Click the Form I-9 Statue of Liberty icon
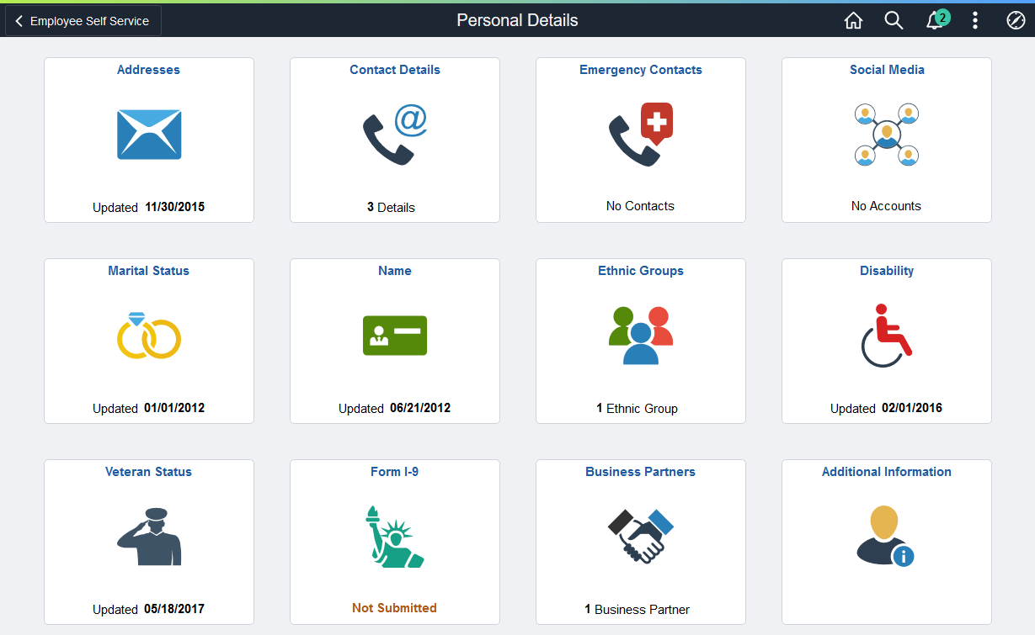The image size is (1035, 635). point(395,537)
